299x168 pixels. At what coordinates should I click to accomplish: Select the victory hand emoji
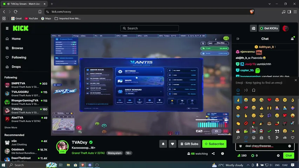[238, 100]
